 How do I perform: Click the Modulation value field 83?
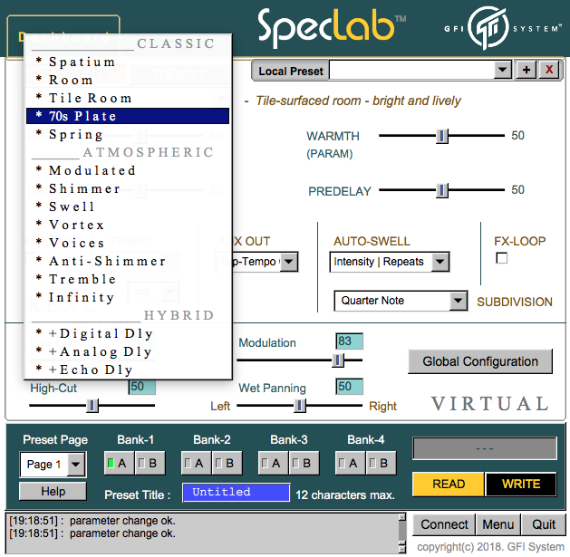point(350,341)
